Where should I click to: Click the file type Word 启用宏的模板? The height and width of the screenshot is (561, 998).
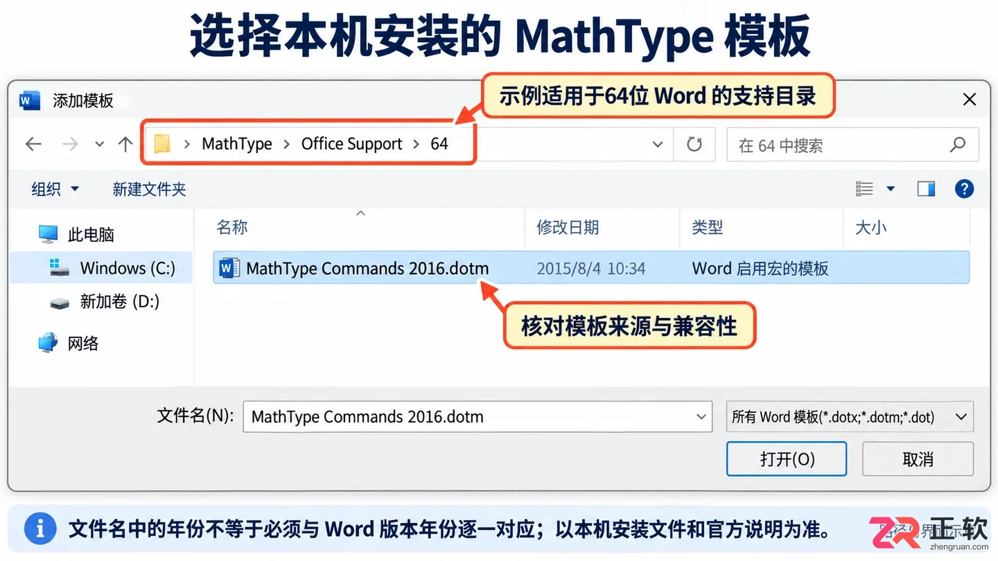tap(760, 269)
